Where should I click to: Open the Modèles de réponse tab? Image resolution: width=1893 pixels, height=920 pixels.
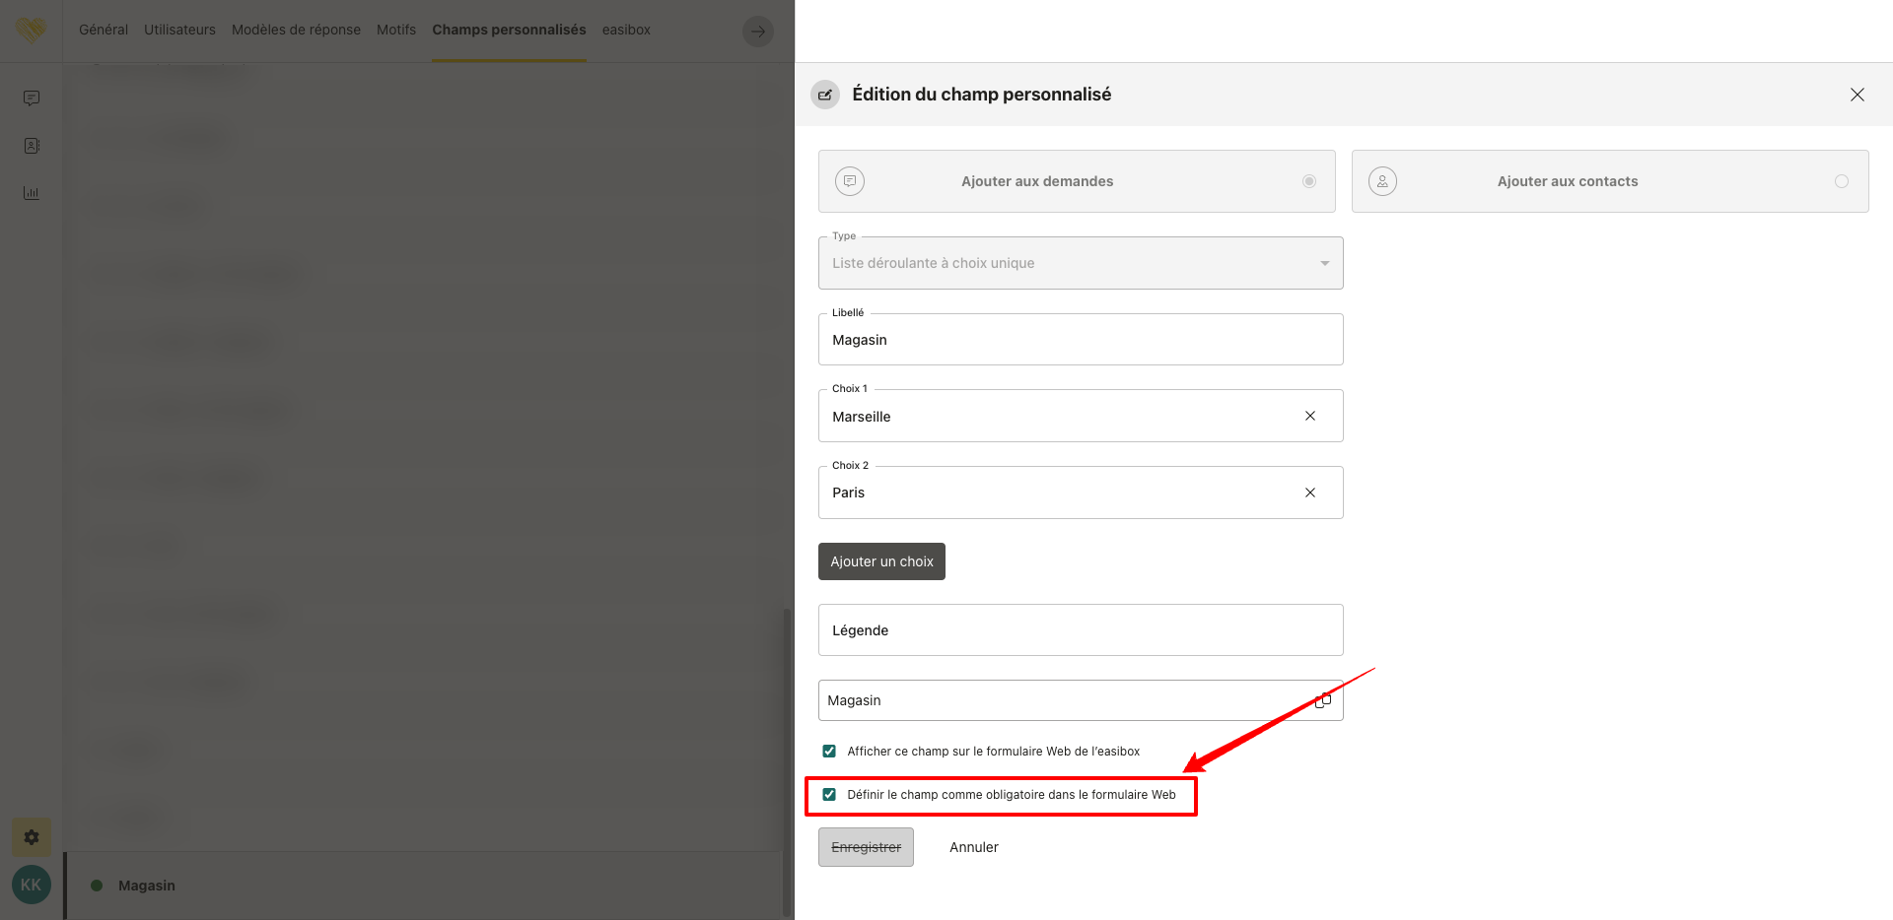296,30
